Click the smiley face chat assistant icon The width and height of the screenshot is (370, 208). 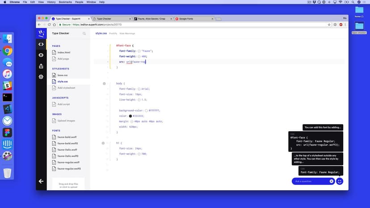pos(340,181)
